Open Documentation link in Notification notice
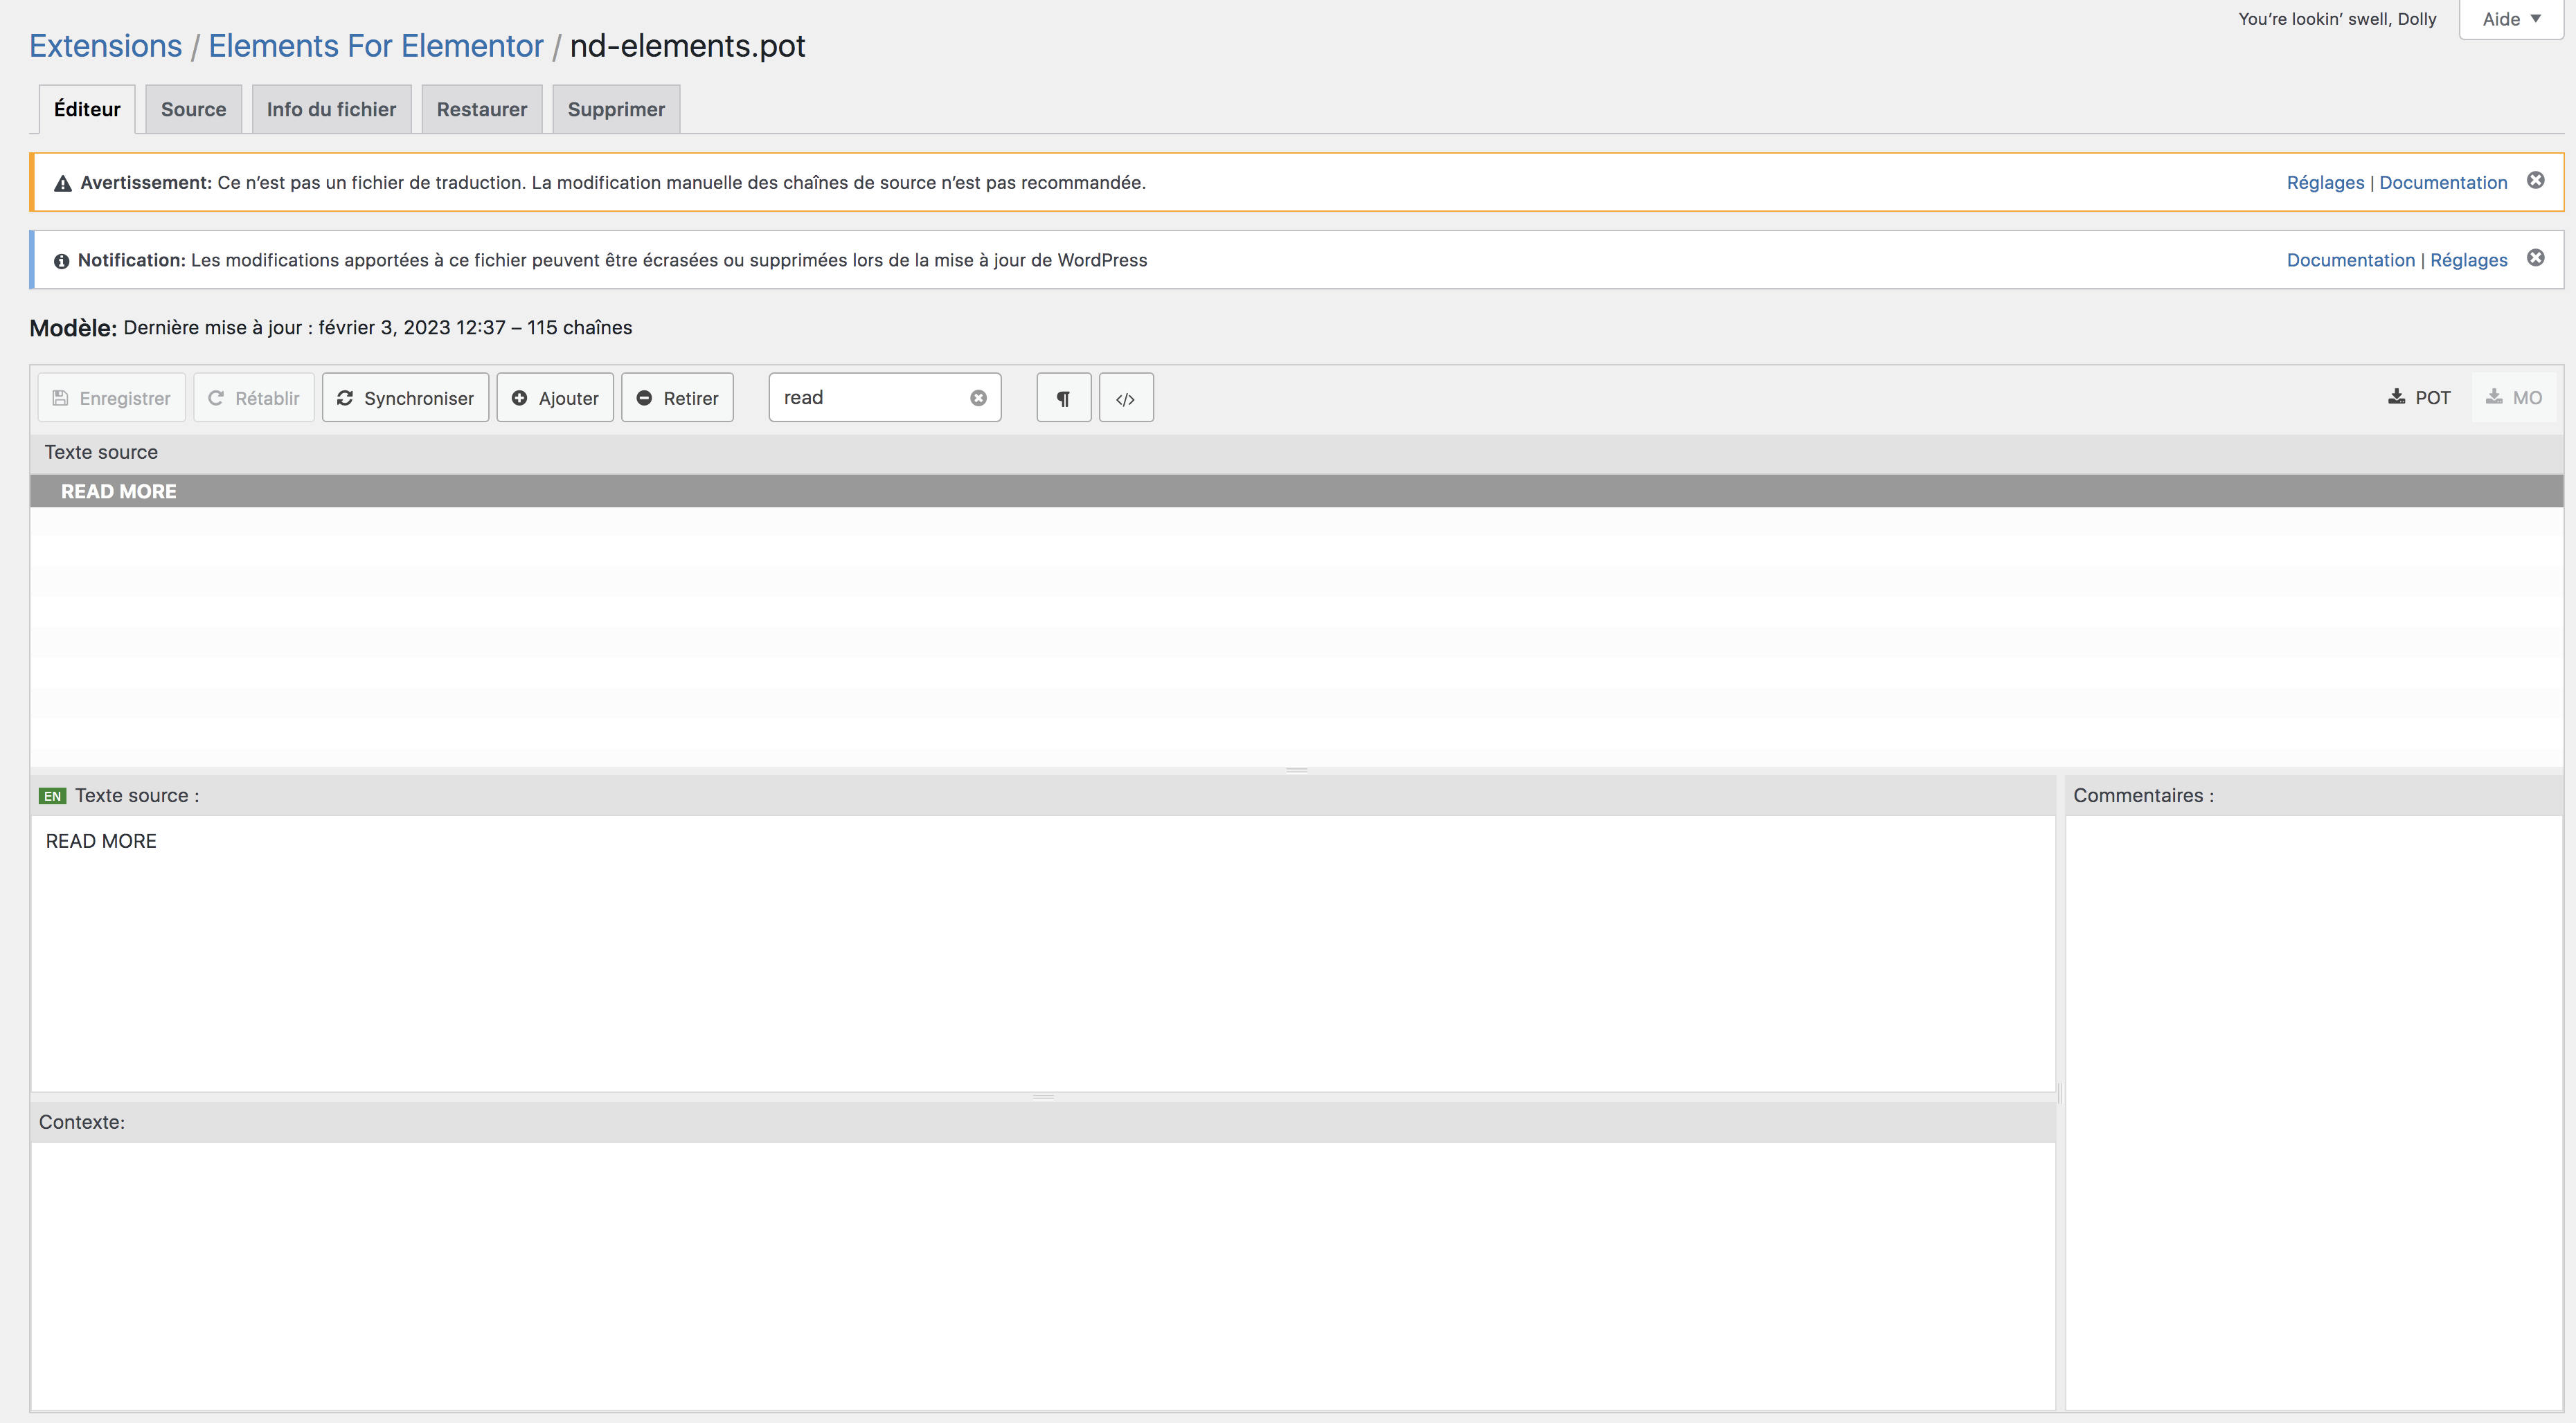 [x=2350, y=260]
